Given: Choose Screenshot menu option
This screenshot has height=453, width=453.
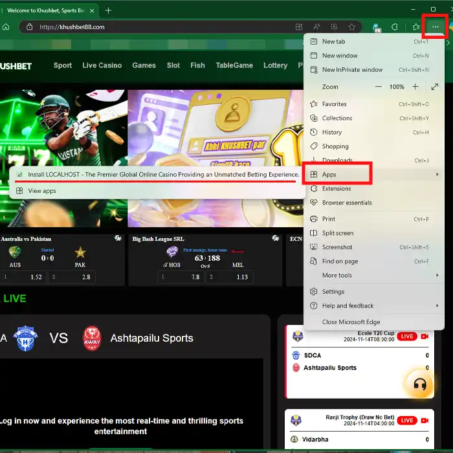Looking at the screenshot, I should (x=373, y=247).
